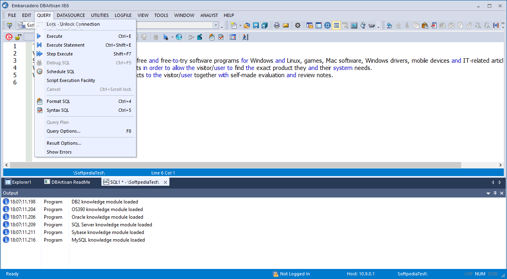Click the green building toolbar icon
This screenshot has height=279, width=507.
click(x=199, y=37)
